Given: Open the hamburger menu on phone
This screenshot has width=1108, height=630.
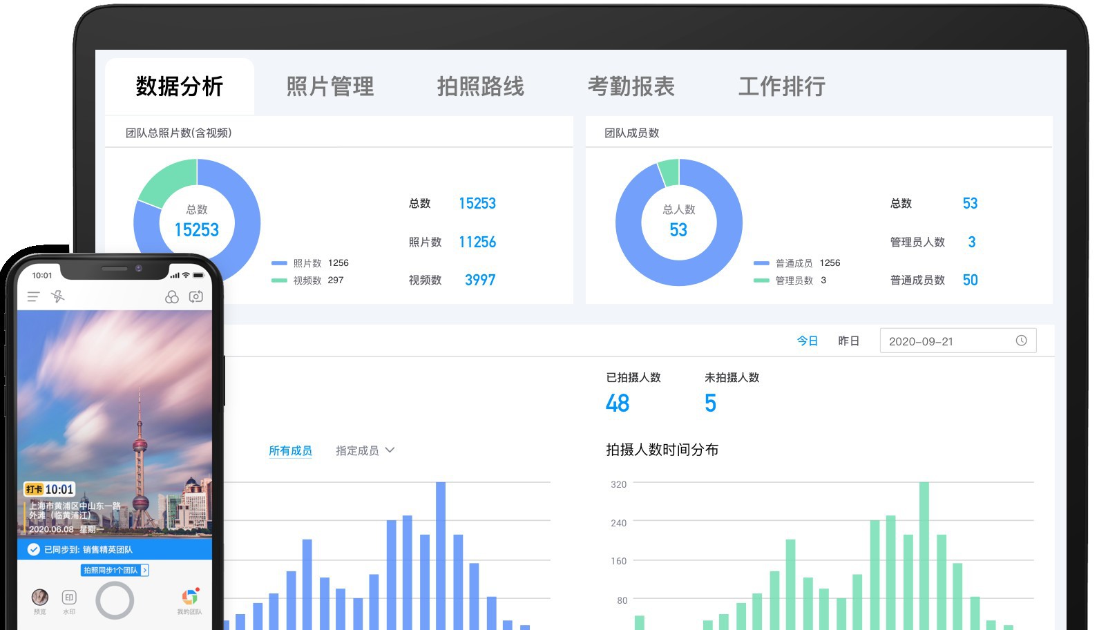Looking at the screenshot, I should (33, 297).
